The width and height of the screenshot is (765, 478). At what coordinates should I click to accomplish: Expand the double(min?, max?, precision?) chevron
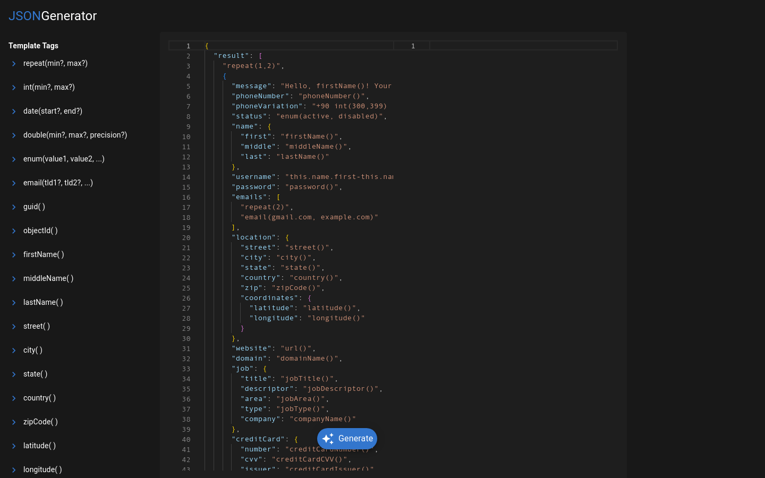14,135
